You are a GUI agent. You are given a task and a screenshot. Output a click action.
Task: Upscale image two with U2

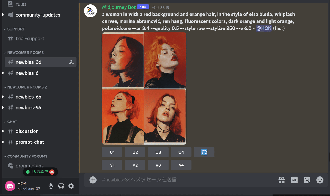(135, 152)
